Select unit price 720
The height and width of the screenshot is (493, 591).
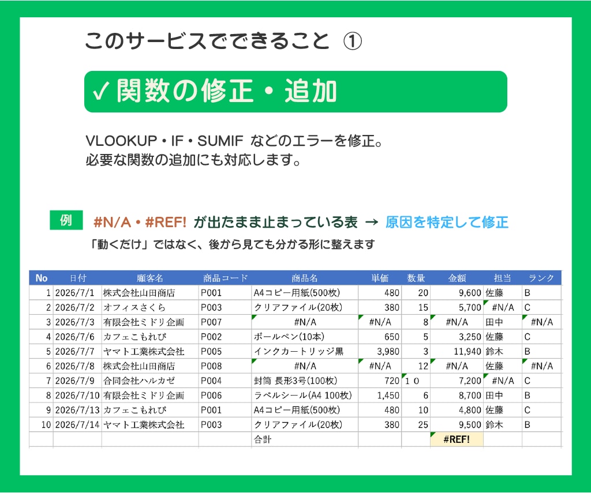(380, 381)
